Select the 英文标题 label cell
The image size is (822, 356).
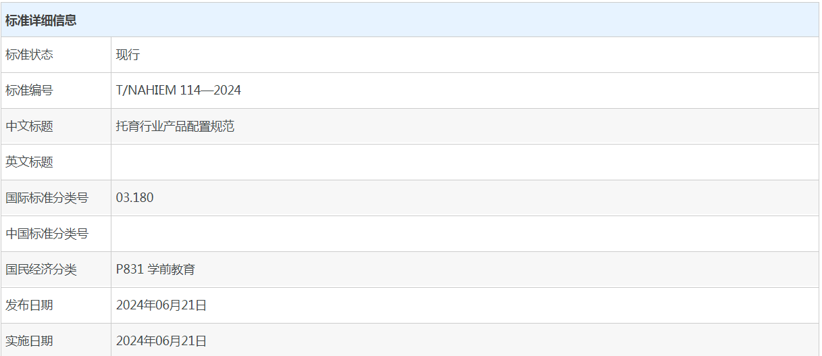56,162
